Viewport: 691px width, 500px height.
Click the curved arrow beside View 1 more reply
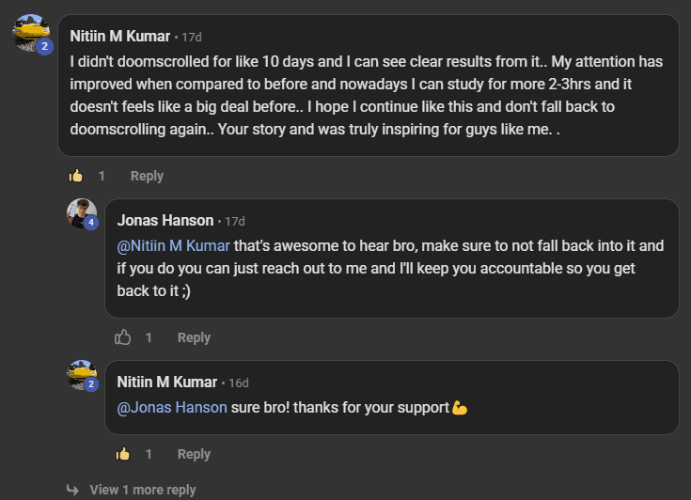click(x=73, y=490)
